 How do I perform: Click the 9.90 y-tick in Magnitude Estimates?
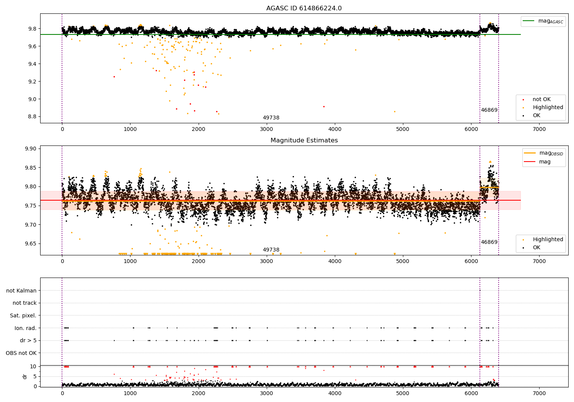(x=31, y=149)
